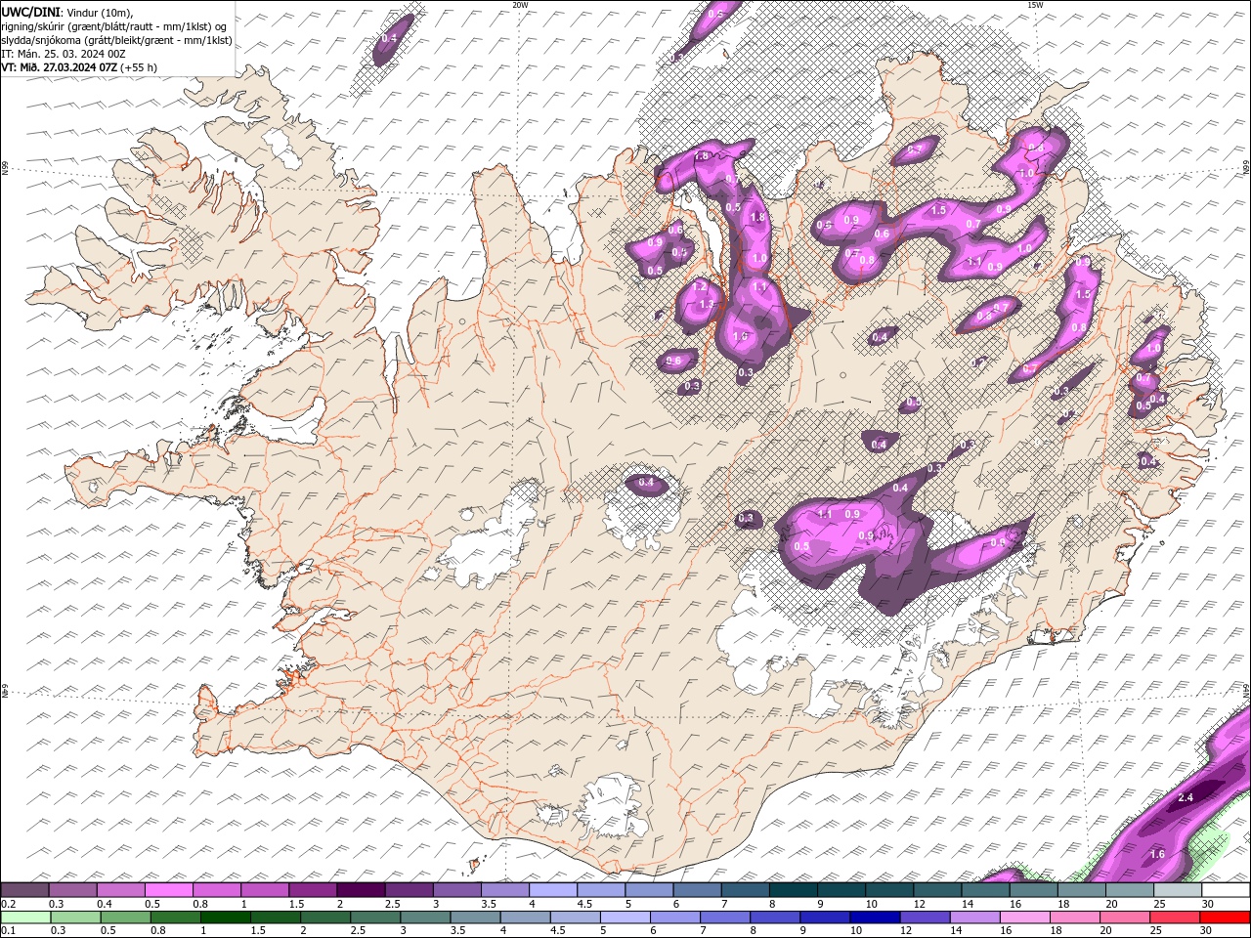Click the '1.3' snowfall value label on the map
This screenshot has width=1251, height=938.
tap(708, 305)
